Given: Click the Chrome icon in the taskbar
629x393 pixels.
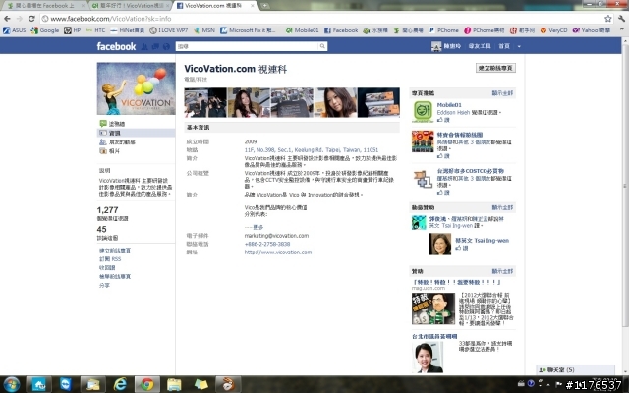Looking at the screenshot, I should pos(146,384).
